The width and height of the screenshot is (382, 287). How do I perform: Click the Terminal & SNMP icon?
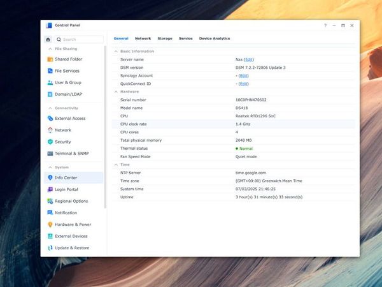click(x=50, y=154)
